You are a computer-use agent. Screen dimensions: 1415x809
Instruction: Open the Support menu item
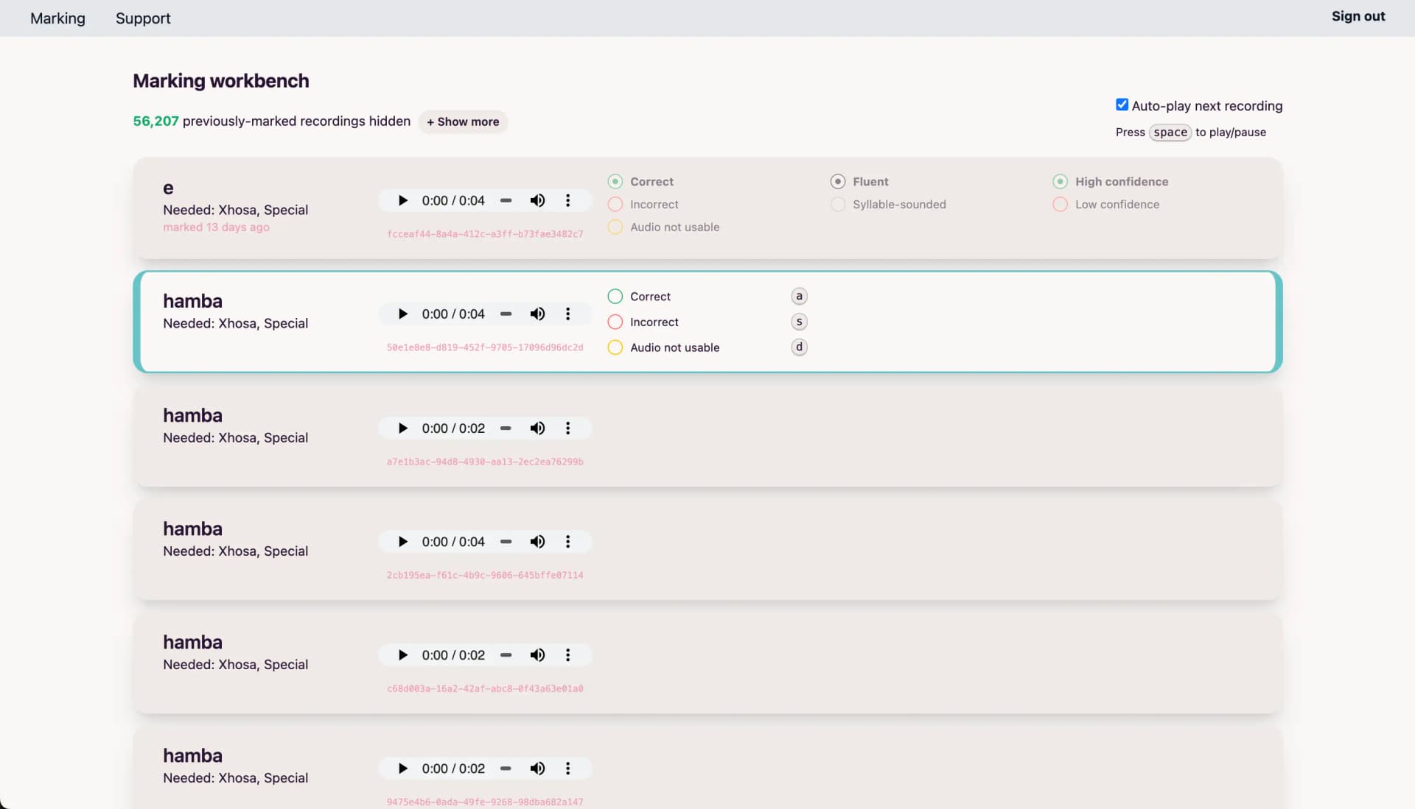tap(143, 18)
